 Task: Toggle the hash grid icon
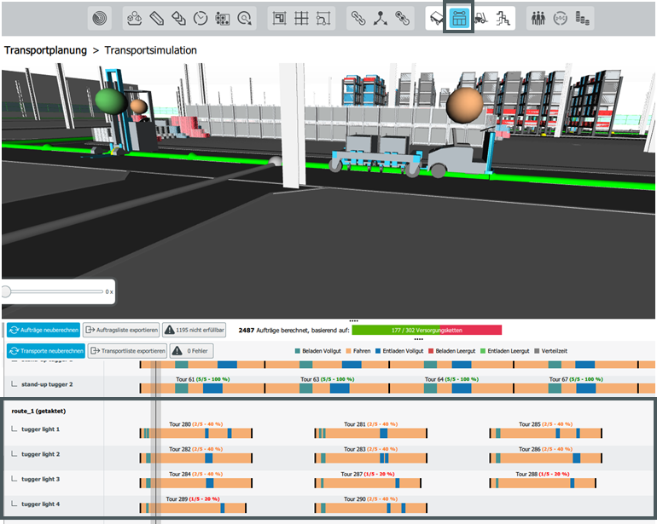click(301, 19)
